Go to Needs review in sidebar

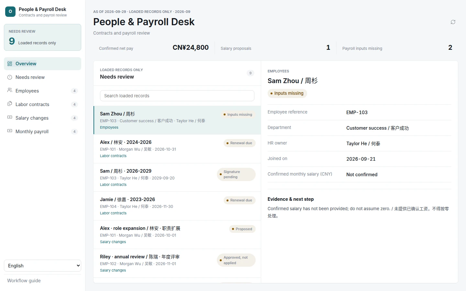coord(42,77)
